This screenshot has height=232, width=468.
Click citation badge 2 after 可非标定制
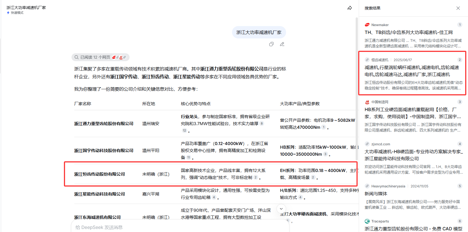(255, 177)
